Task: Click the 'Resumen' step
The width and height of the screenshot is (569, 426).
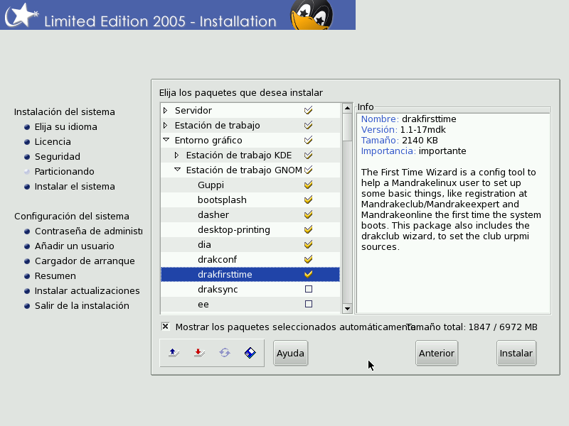Action: pos(55,275)
